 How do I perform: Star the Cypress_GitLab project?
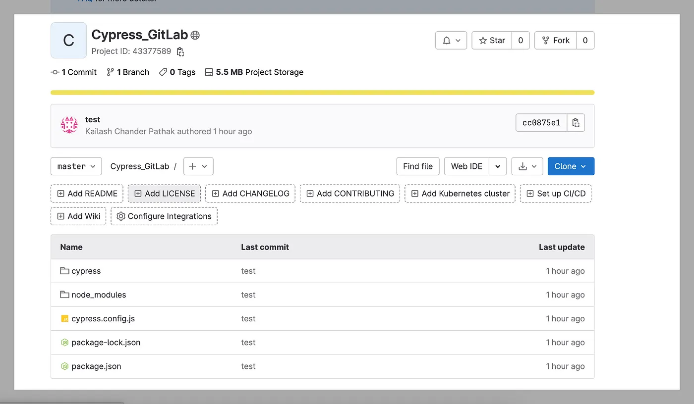[x=492, y=41]
